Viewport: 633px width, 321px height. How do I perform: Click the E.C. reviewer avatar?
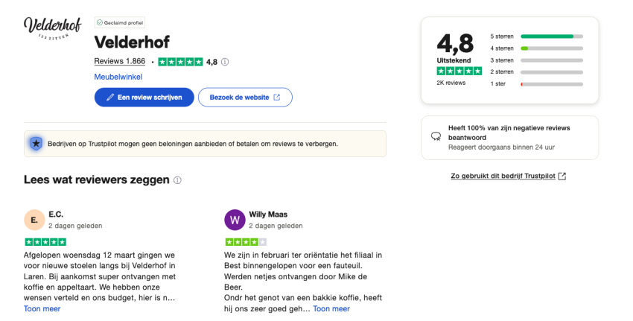point(34,220)
